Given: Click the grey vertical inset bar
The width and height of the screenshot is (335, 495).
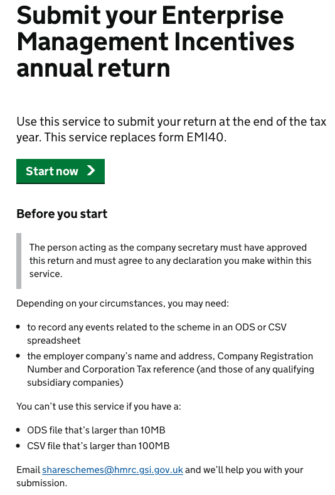Looking at the screenshot, I should point(19,261).
